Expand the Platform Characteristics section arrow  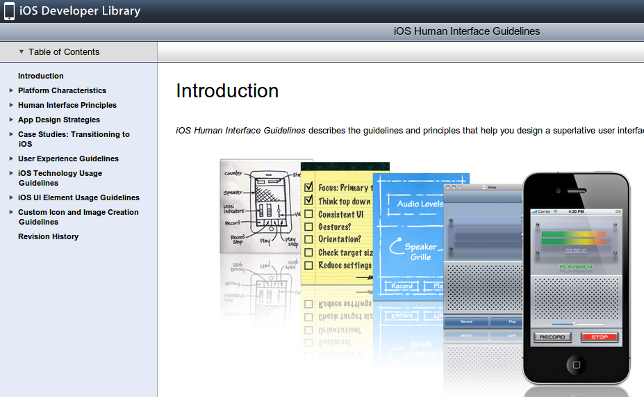[x=11, y=90]
